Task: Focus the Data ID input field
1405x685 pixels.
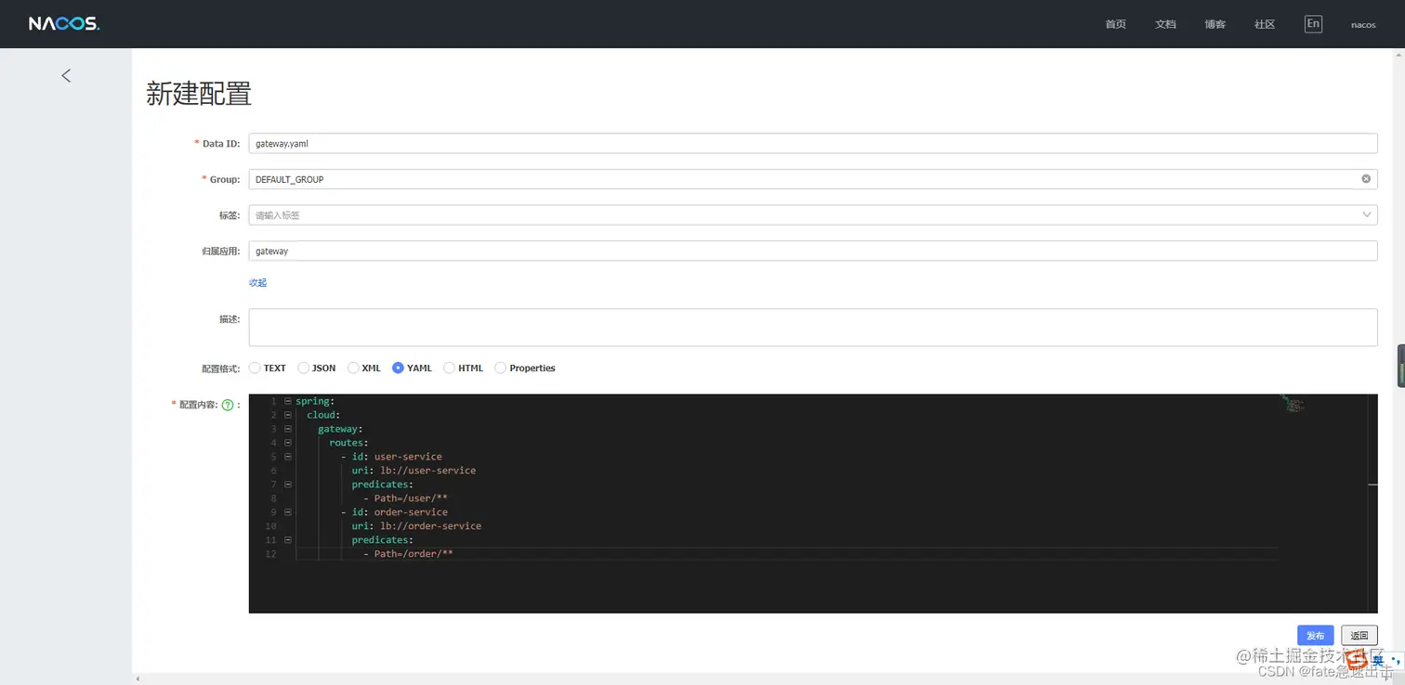Action: [x=813, y=144]
